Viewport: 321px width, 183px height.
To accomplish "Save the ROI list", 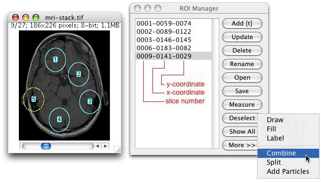I will pos(242,91).
